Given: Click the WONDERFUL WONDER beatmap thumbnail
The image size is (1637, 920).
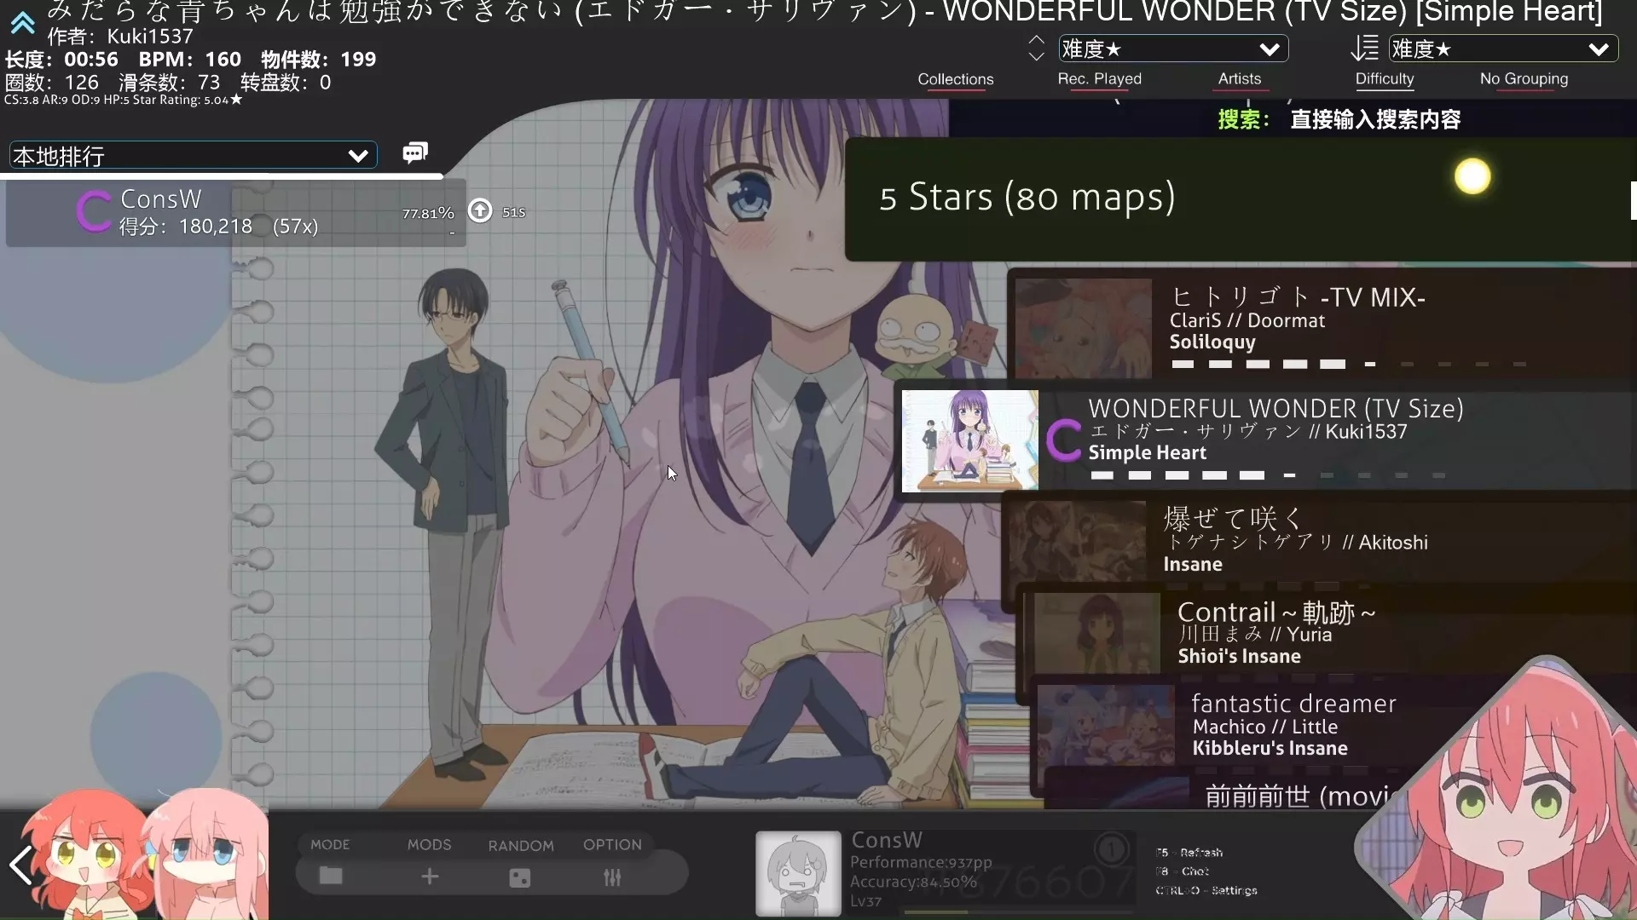Looking at the screenshot, I should click(x=970, y=440).
